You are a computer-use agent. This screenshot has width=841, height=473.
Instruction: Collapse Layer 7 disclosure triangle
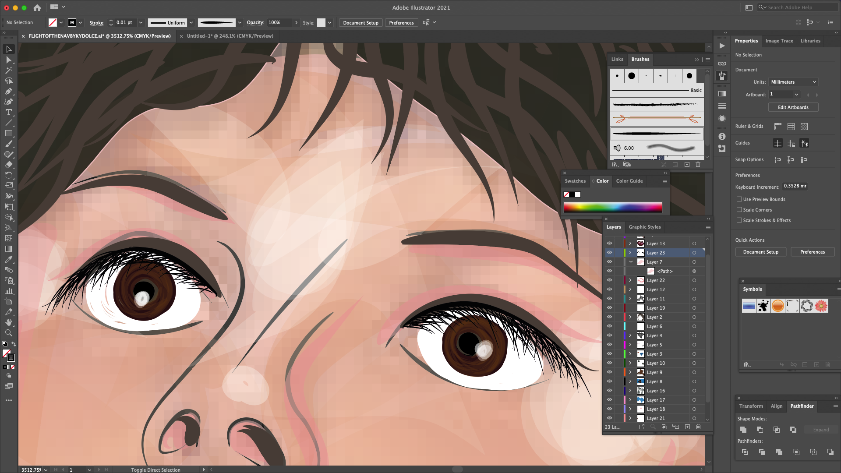point(631,262)
